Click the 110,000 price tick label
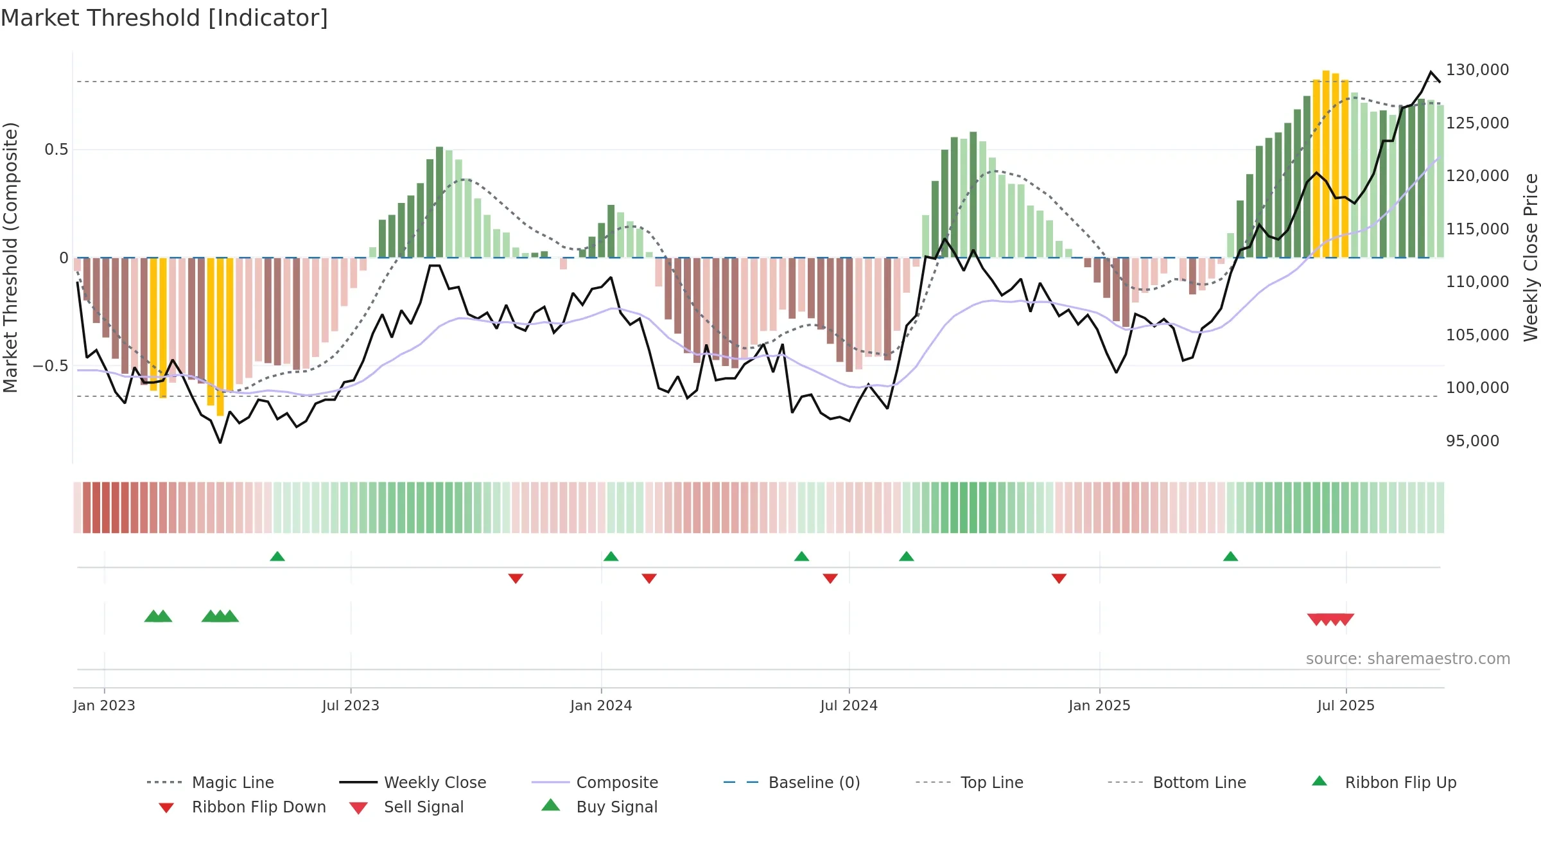 1477,282
